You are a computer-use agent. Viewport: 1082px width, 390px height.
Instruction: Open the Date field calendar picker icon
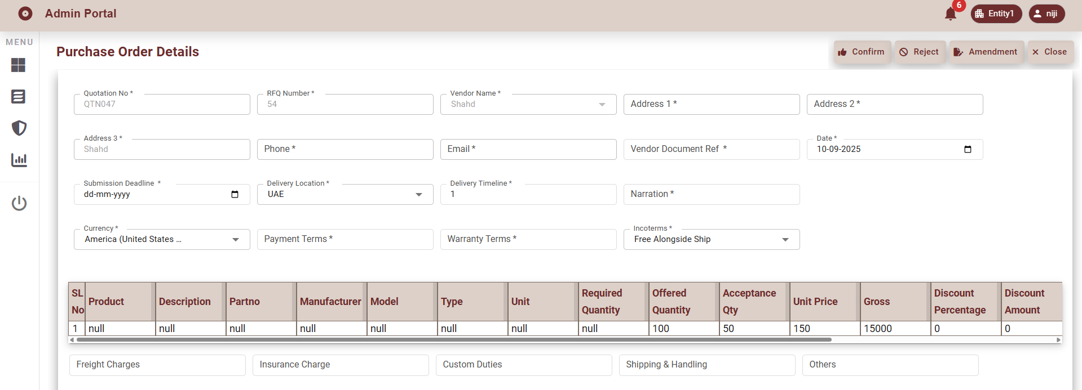(968, 149)
